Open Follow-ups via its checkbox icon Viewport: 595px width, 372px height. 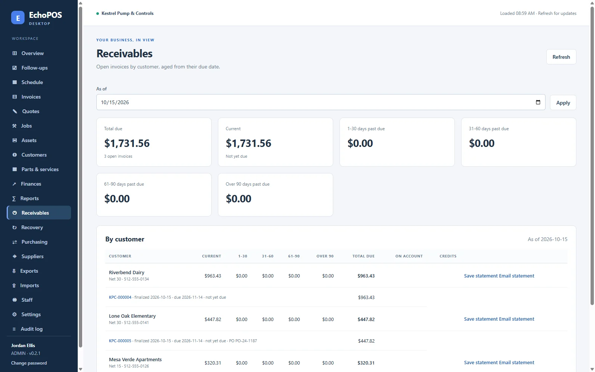tap(15, 68)
